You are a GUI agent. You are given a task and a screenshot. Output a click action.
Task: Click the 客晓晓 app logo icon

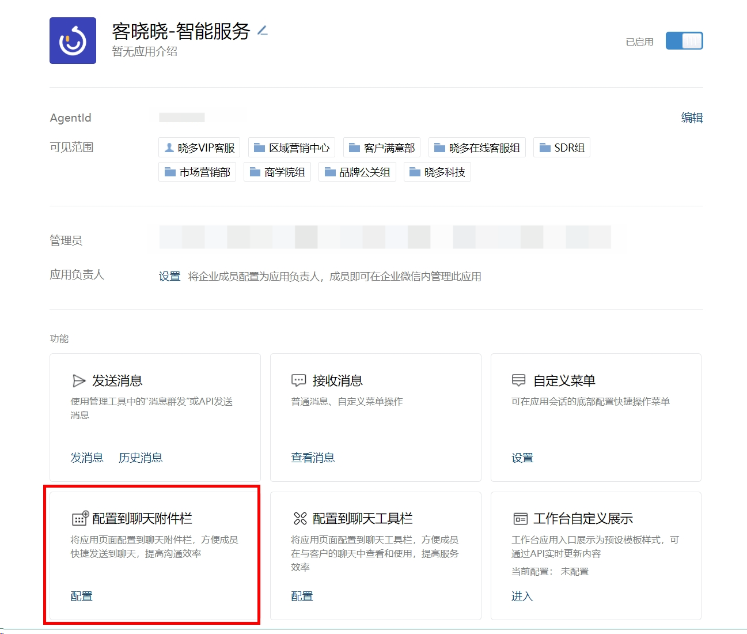point(73,40)
